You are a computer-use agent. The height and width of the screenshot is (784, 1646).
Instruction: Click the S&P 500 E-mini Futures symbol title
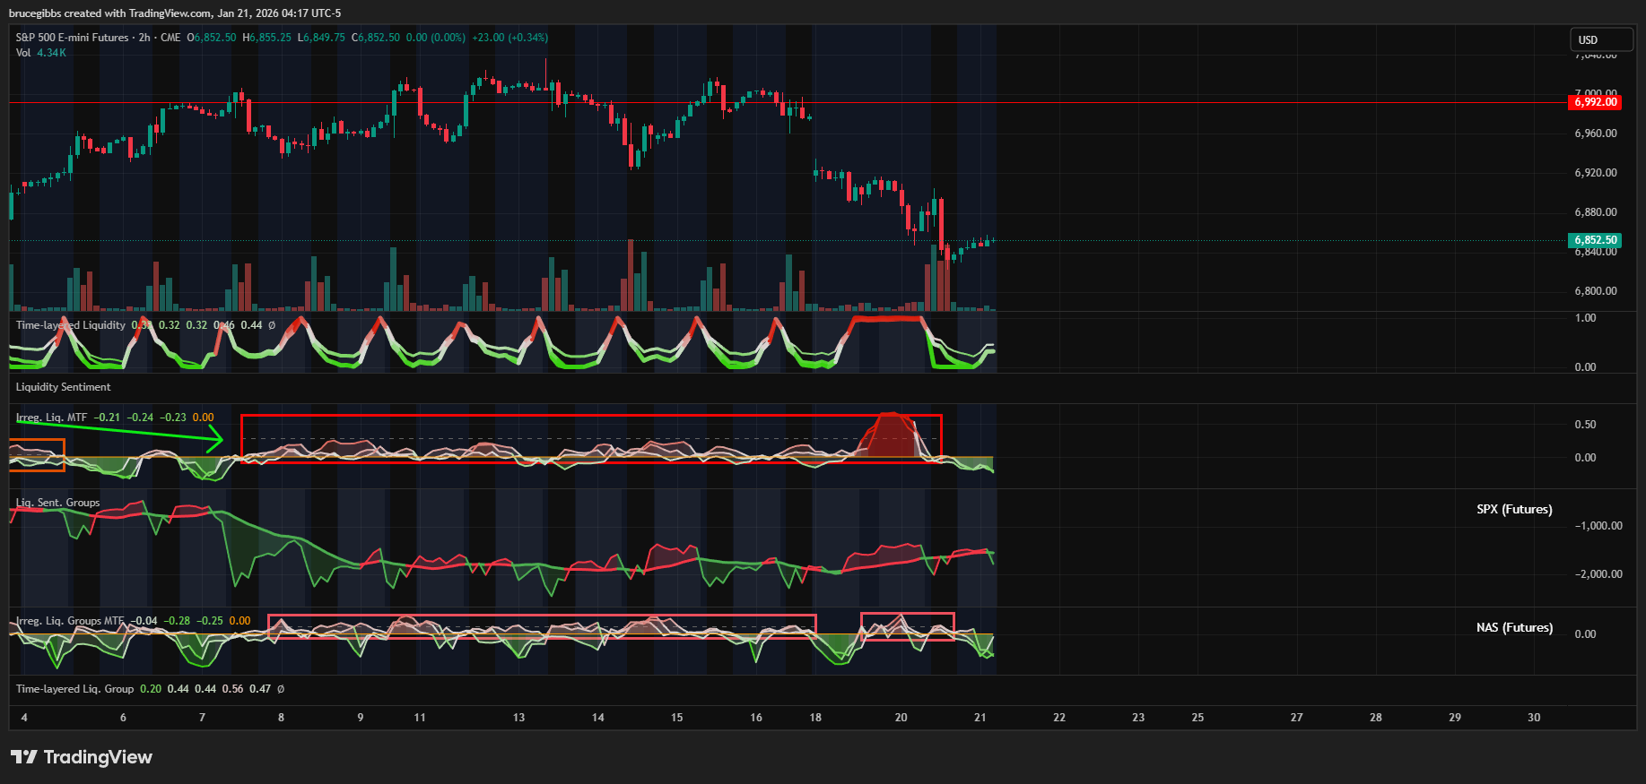click(73, 38)
